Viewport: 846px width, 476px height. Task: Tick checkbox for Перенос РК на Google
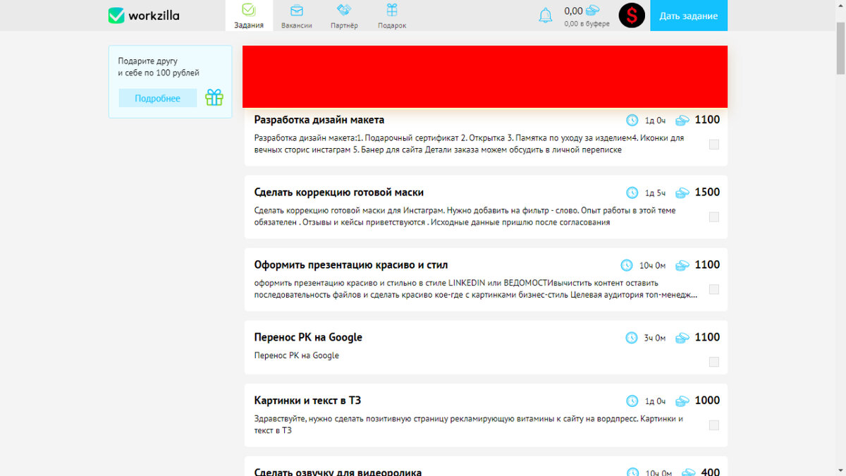point(714,362)
